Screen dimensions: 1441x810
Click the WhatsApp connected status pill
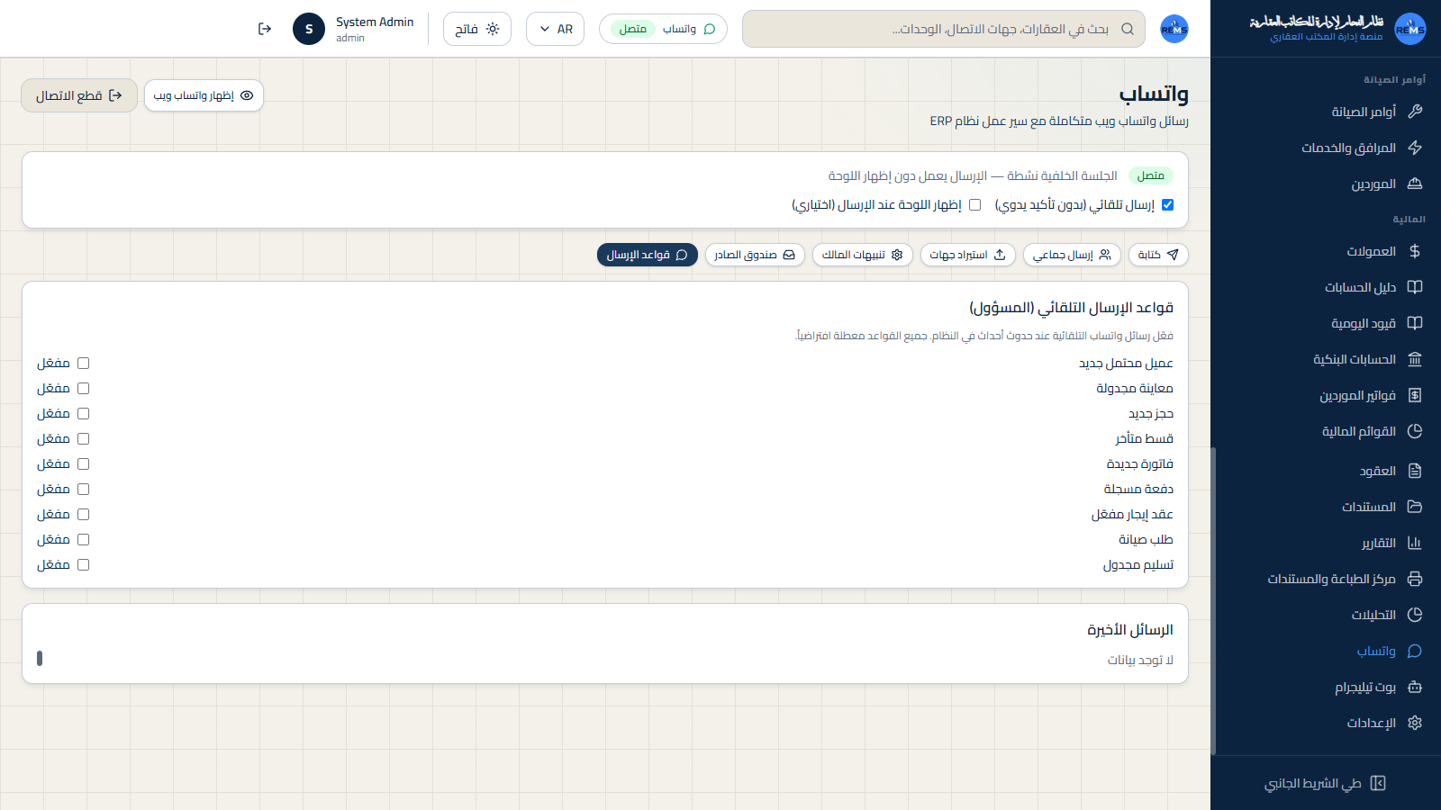(x=663, y=29)
